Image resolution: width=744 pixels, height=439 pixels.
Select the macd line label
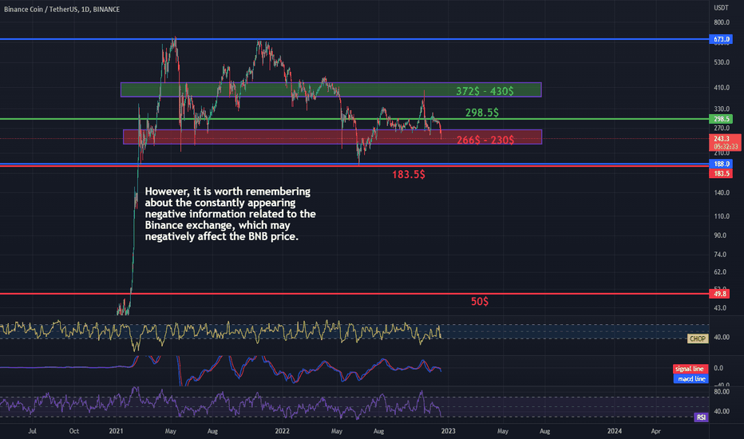691,378
